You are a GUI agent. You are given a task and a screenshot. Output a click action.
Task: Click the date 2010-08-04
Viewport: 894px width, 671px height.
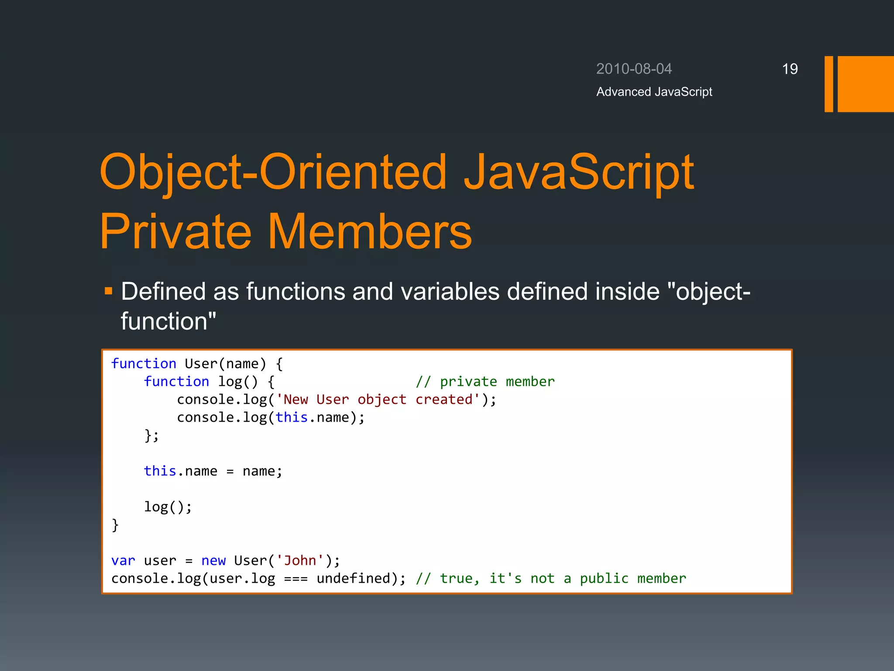634,69
